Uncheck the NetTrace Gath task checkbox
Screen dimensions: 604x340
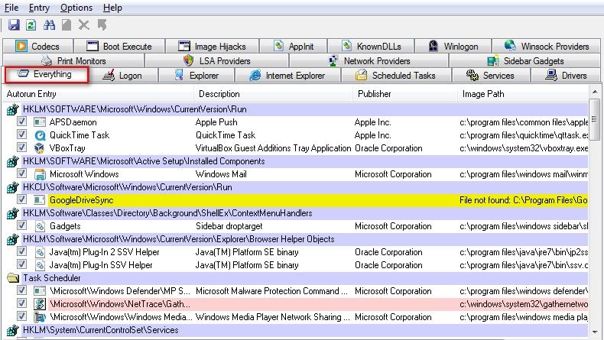21,303
